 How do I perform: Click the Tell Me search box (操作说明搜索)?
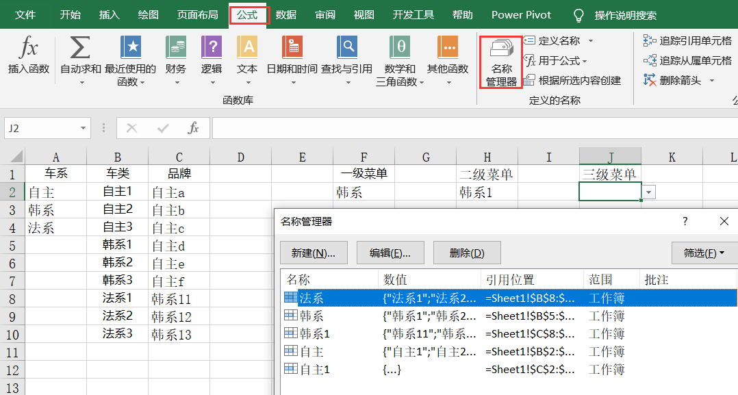point(626,16)
